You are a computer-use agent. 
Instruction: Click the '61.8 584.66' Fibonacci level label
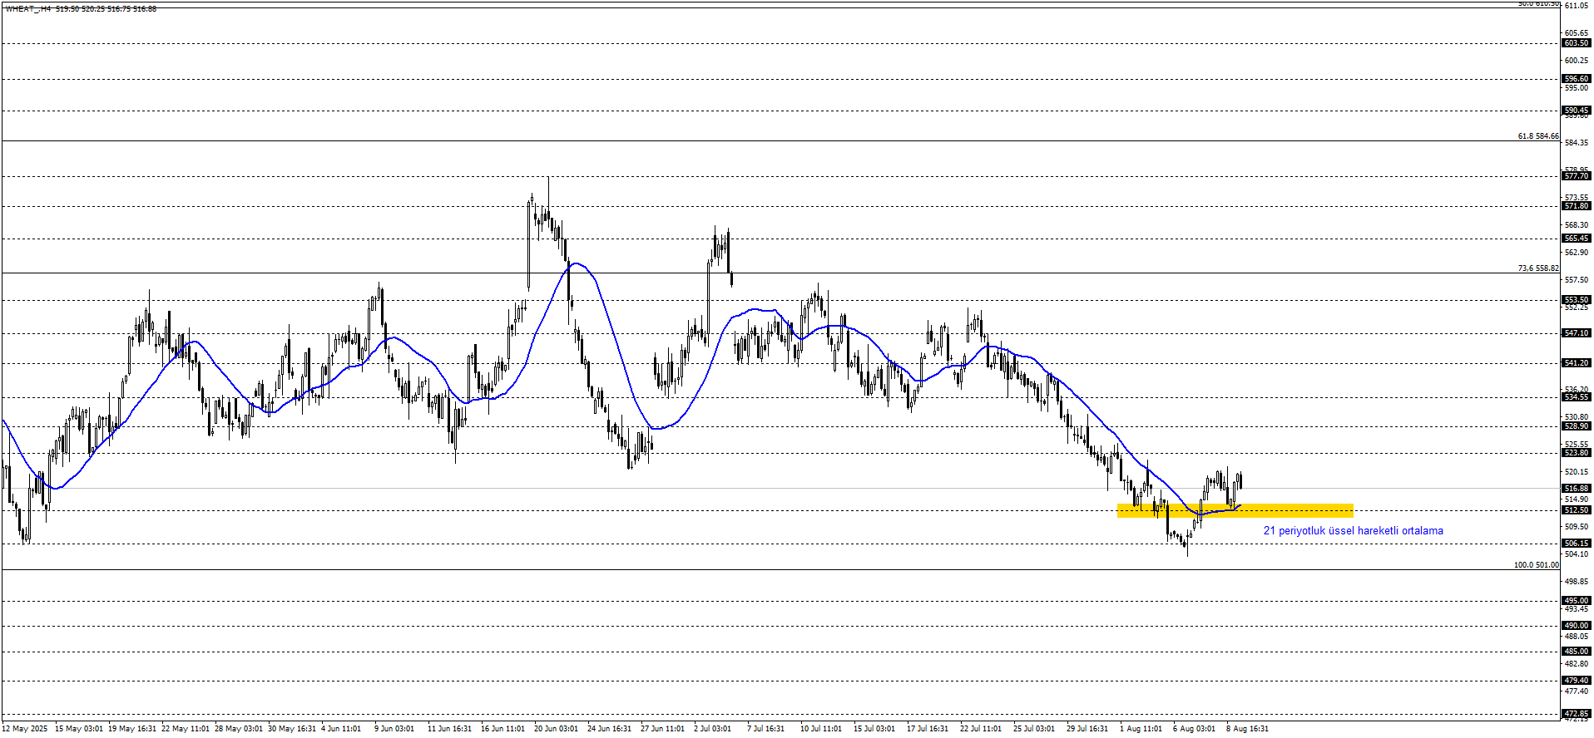[x=1538, y=136]
